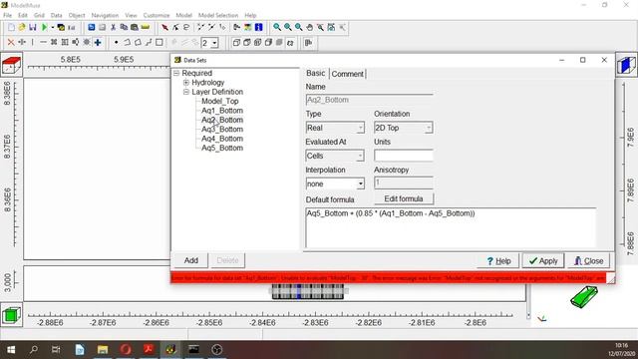Switch to the Basic tab
Image resolution: width=638 pixels, height=359 pixels.
(x=316, y=73)
